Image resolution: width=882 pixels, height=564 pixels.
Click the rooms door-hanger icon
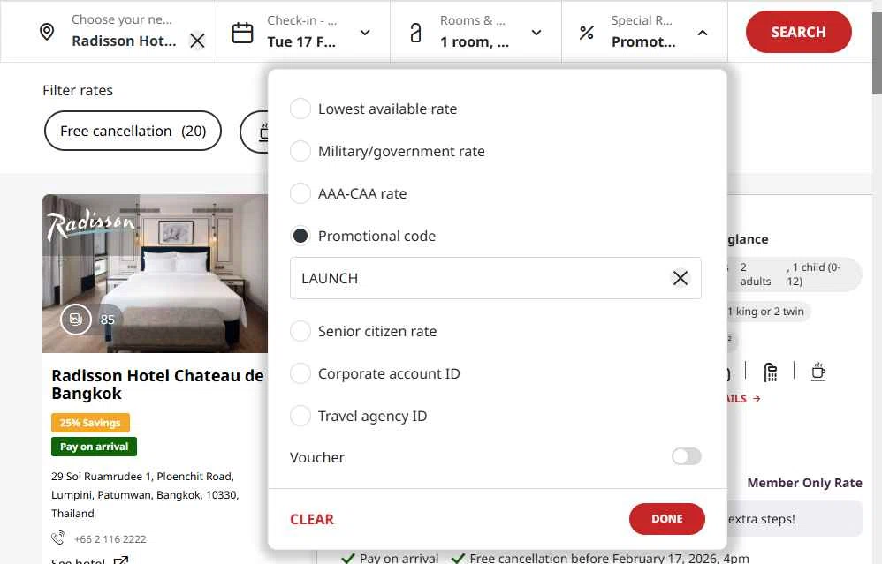pyautogui.click(x=415, y=33)
